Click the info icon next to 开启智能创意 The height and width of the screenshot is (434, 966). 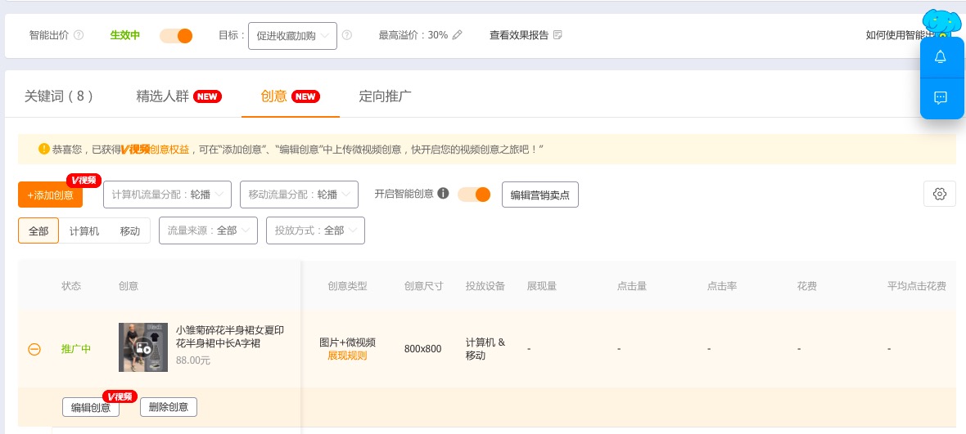tap(443, 194)
